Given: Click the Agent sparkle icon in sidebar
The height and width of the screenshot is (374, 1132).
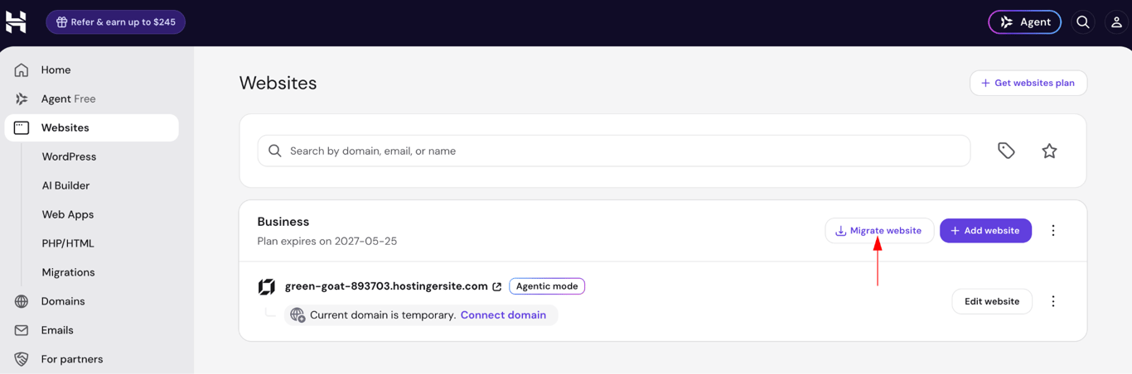Looking at the screenshot, I should [x=22, y=99].
